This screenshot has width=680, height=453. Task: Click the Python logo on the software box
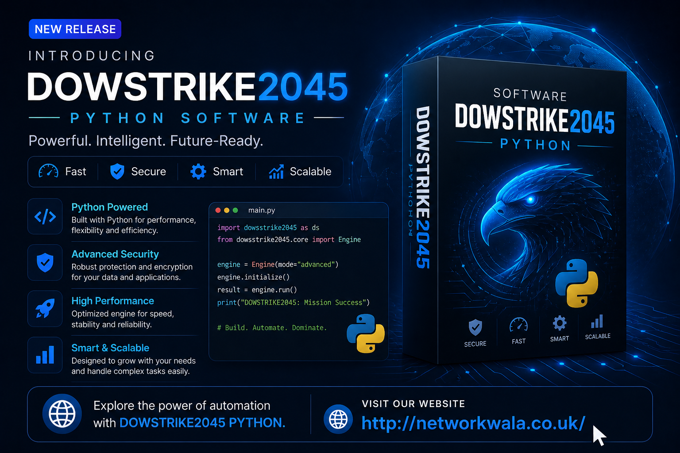pos(576,283)
